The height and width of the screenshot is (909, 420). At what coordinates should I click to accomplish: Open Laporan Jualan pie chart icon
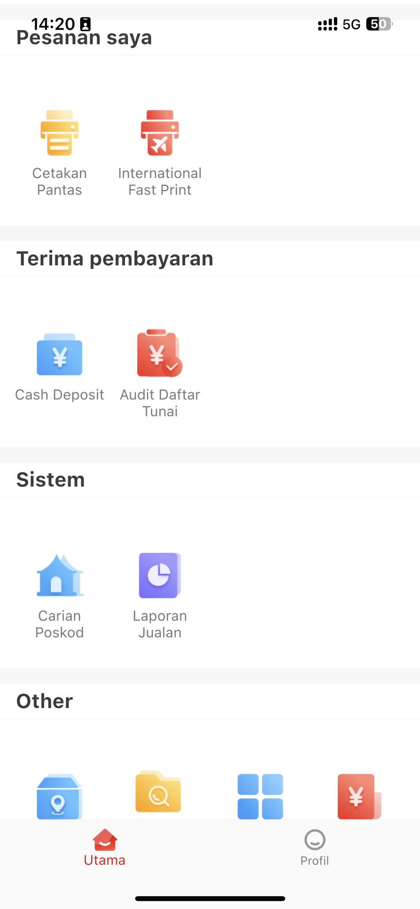click(x=160, y=575)
